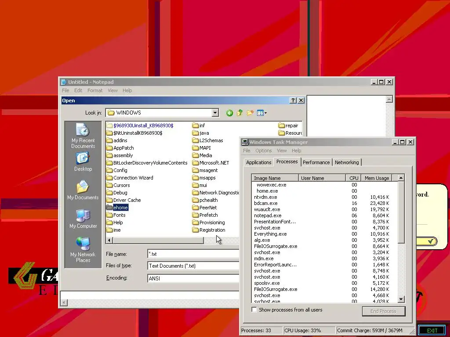Open My Network Places in places bar
Screen dimensions: 450x337
click(83, 250)
